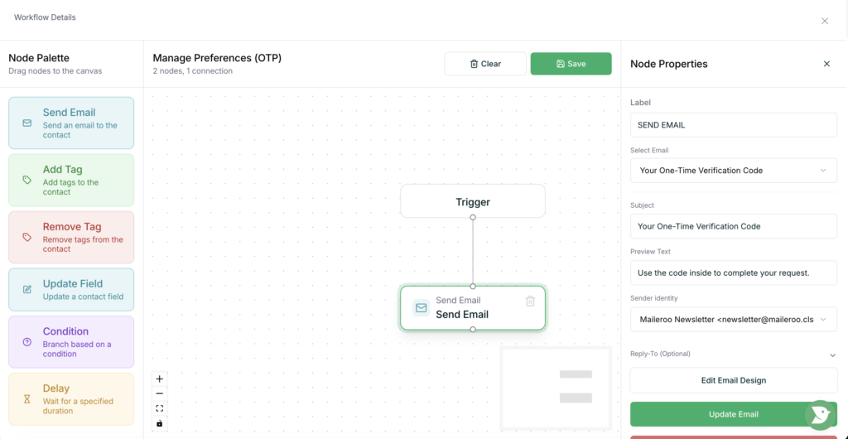Click the Delay hourglass icon
848x439 pixels.
(27, 398)
